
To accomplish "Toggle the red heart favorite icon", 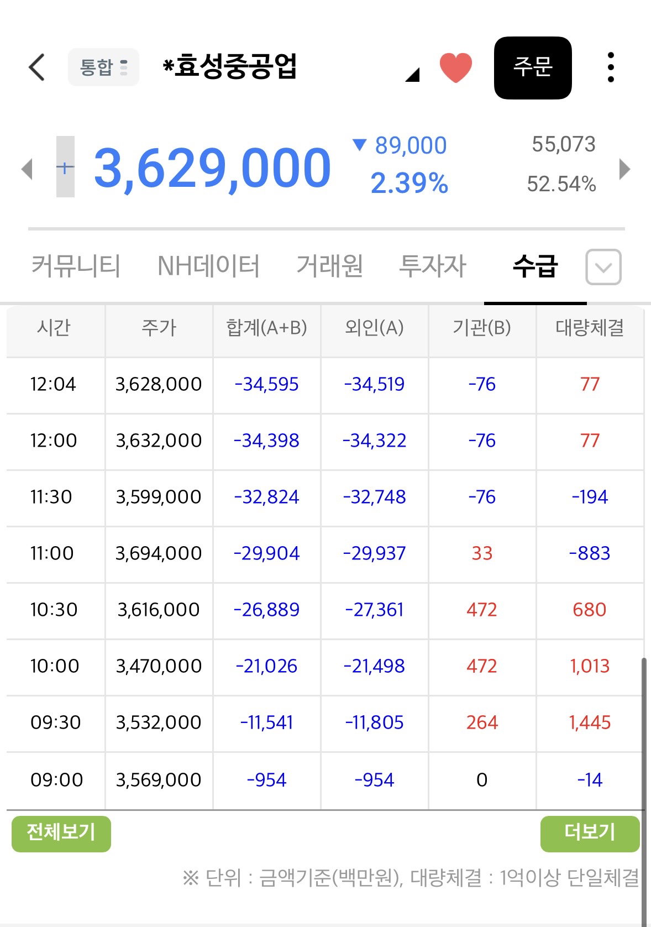I will [456, 67].
